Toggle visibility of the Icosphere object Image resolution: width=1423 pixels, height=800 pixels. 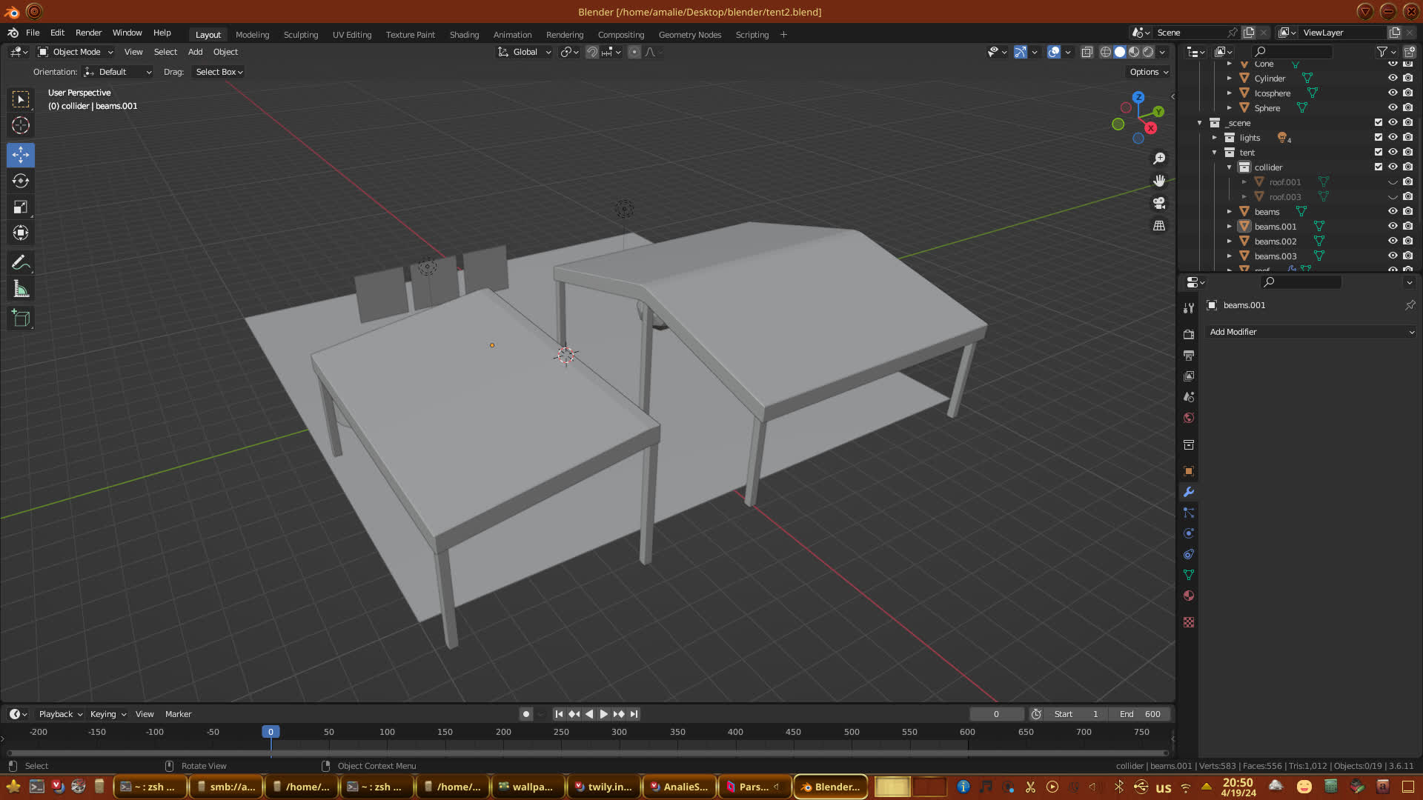pos(1393,93)
